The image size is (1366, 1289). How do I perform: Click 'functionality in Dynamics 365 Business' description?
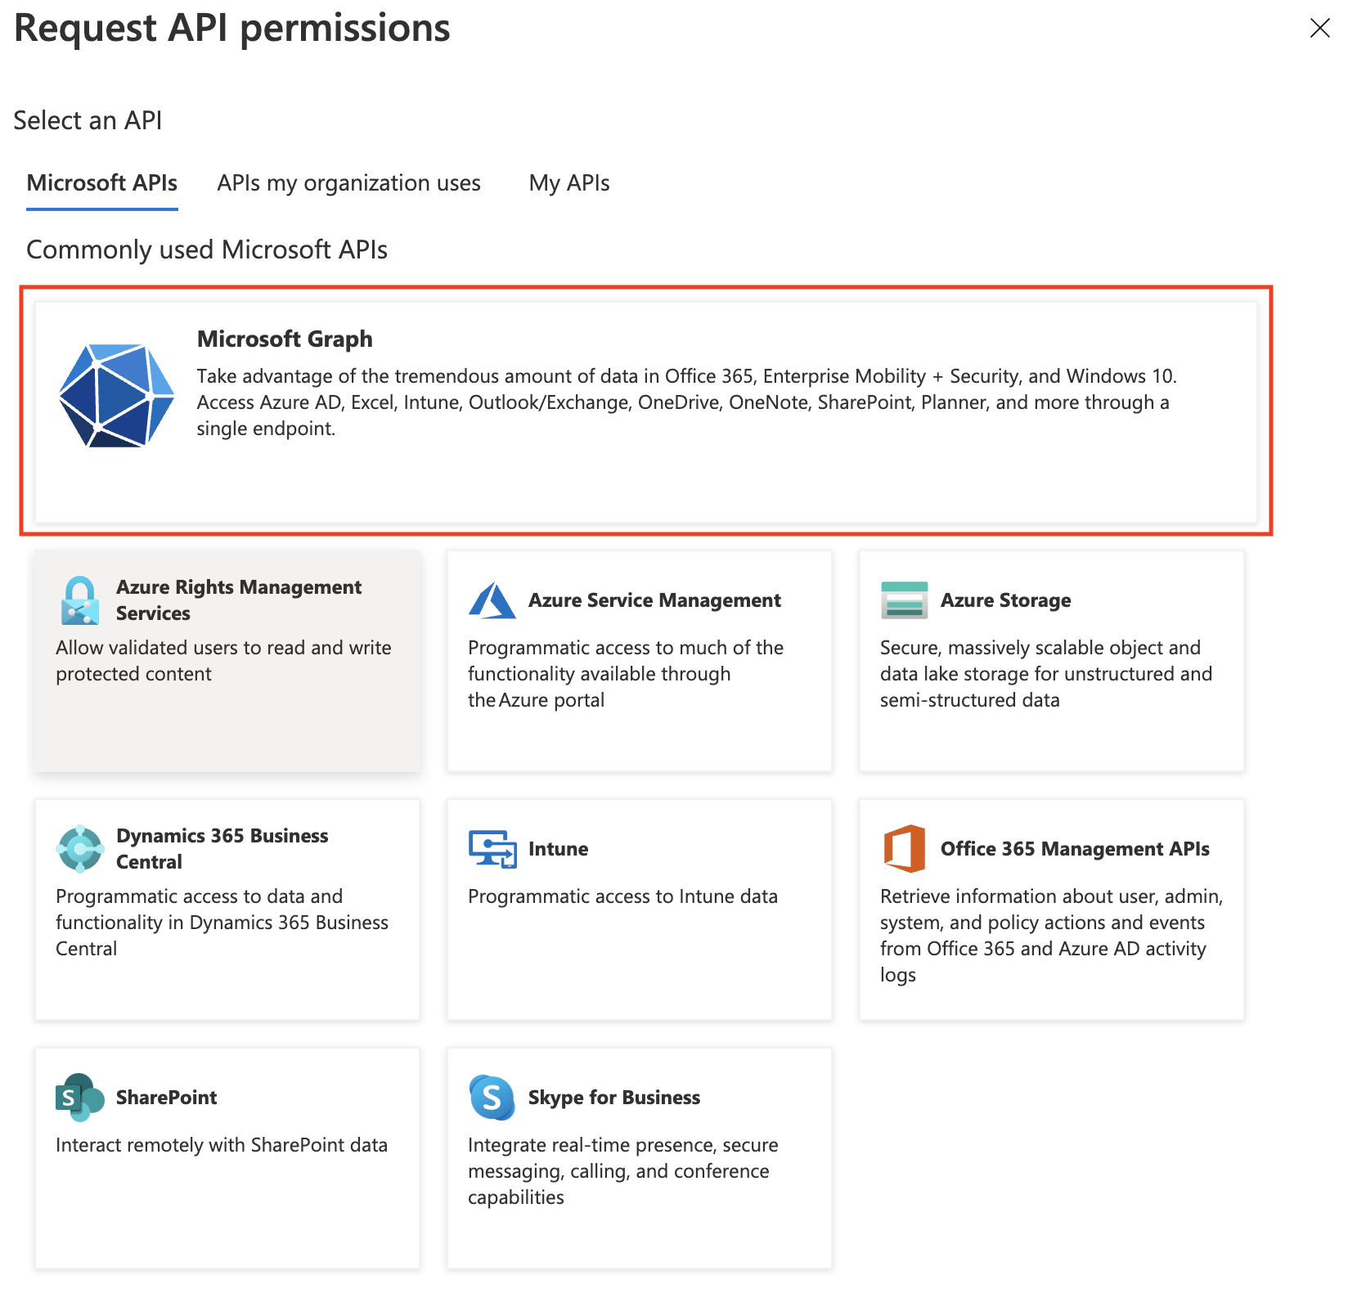click(x=222, y=923)
